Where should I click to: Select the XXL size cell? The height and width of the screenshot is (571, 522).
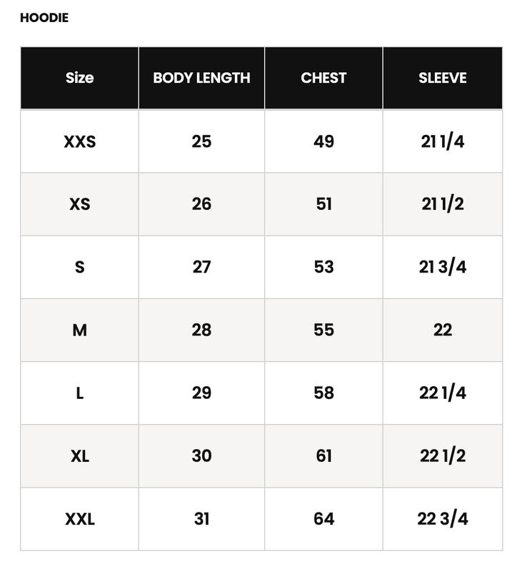coord(79,519)
